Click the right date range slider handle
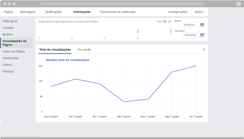This screenshot has height=139, width=244. coord(171,32)
